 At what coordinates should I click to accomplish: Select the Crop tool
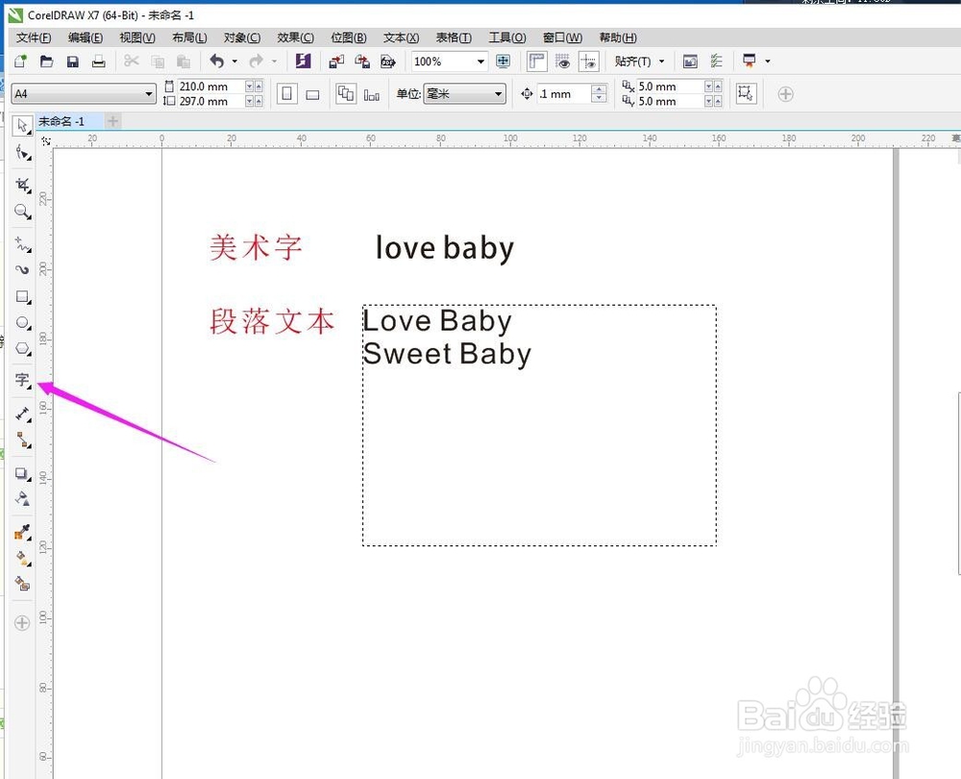tap(23, 186)
